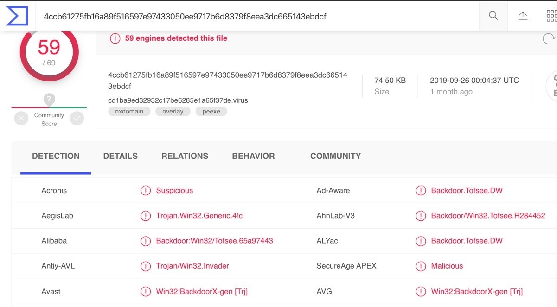Click alert icon beside Acronis Suspicious result
Viewport: 557px width, 307px height.
pos(146,190)
